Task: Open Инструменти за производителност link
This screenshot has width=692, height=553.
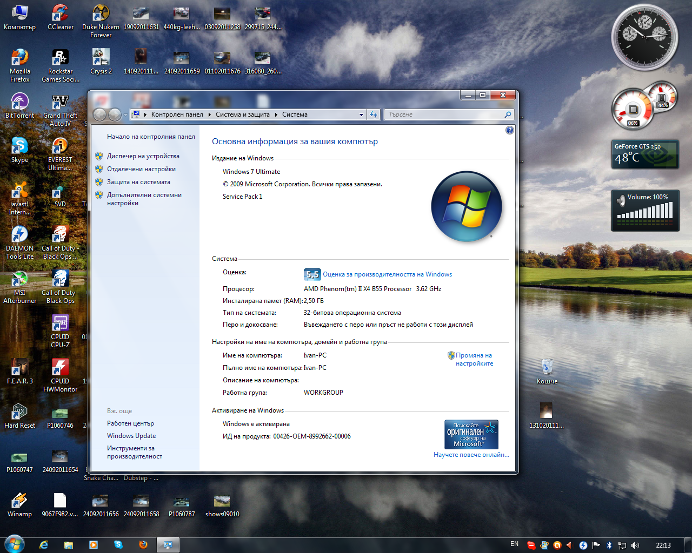Action: [135, 452]
